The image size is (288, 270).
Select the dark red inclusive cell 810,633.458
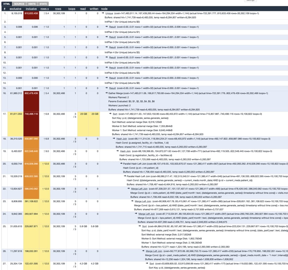[31, 15]
